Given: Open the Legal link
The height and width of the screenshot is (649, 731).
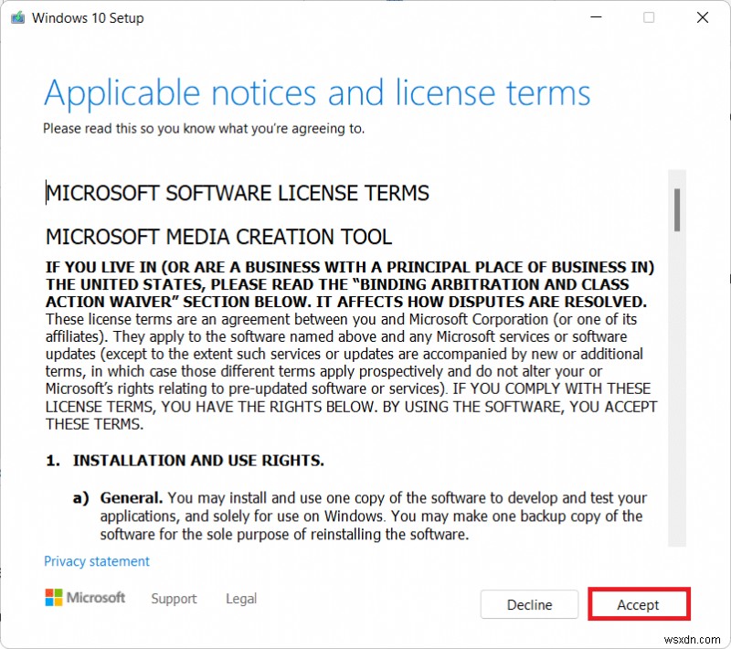Looking at the screenshot, I should (x=241, y=598).
